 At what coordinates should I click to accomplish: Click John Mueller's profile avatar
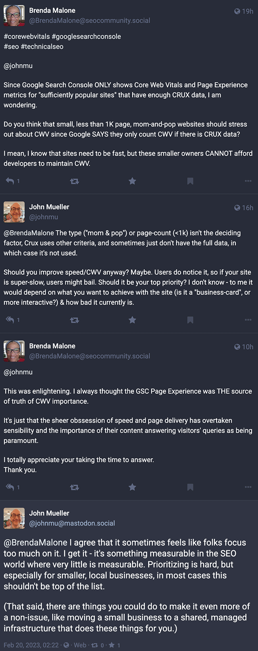[x=14, y=212]
